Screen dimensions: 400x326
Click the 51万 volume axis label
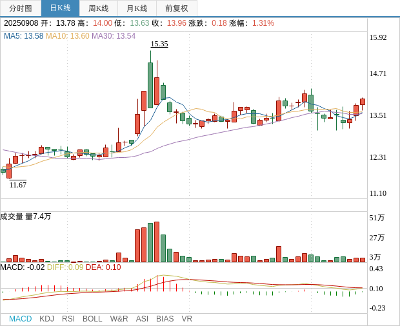click(377, 218)
